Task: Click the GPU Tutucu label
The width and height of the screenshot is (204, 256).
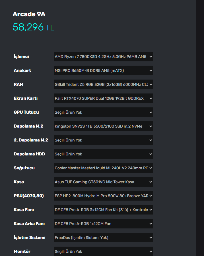Action: click(26, 112)
